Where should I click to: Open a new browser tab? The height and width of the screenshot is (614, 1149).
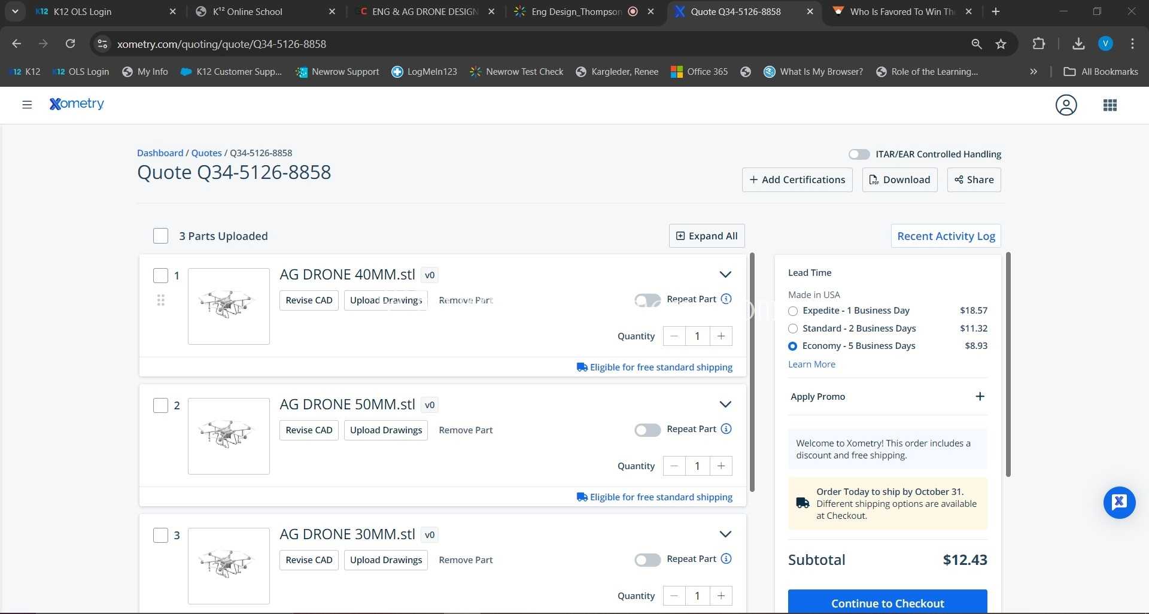click(996, 11)
